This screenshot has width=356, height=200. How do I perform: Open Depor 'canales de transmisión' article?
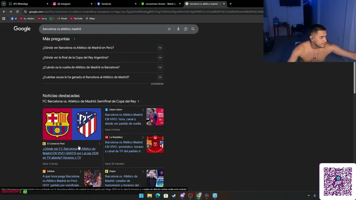123,181
